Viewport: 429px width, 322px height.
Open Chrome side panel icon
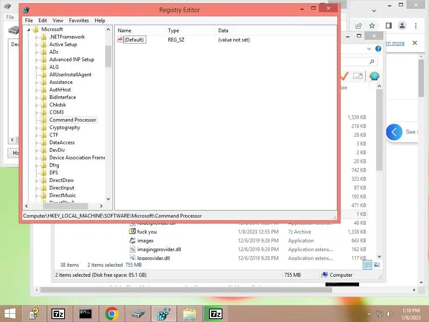click(x=388, y=26)
